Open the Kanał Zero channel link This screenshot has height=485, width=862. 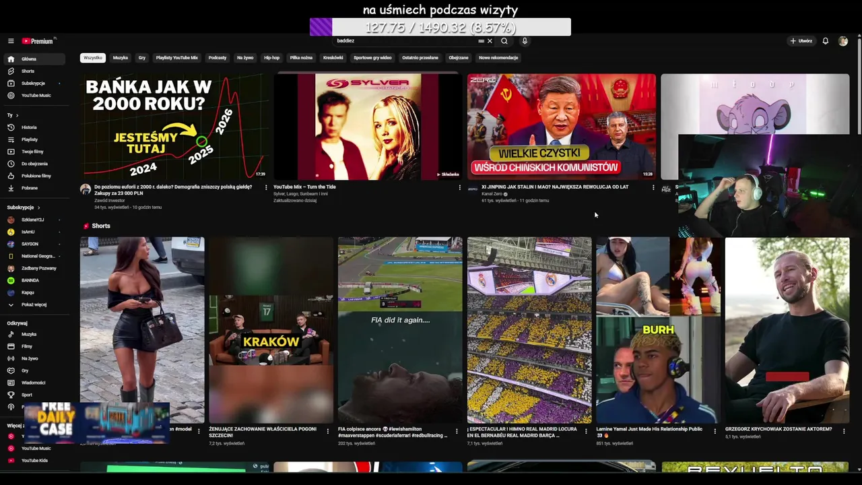tap(492, 194)
